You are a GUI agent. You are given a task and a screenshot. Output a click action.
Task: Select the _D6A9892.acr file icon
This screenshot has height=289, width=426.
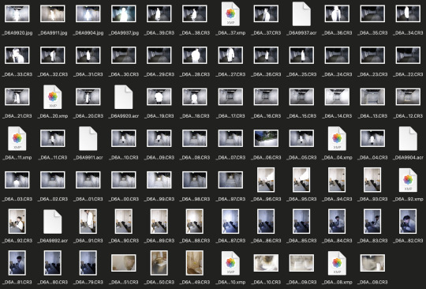point(53,222)
